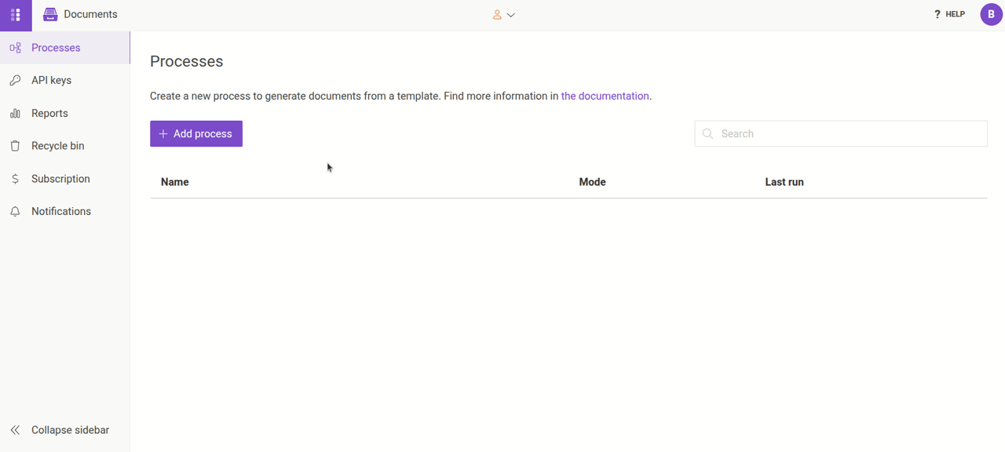This screenshot has width=1005, height=452.
Task: Click the HELP label
Action: click(956, 14)
